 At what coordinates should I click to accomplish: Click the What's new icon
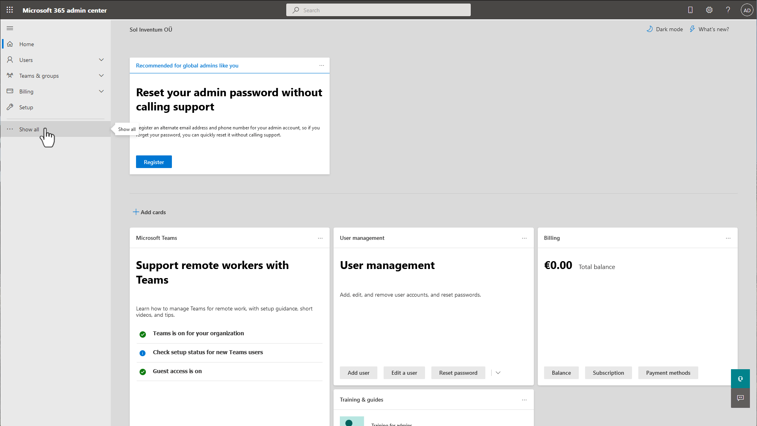click(x=692, y=29)
